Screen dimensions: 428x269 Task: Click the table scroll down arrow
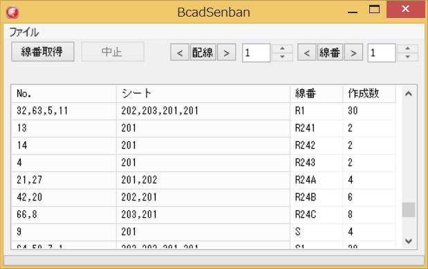coord(409,241)
